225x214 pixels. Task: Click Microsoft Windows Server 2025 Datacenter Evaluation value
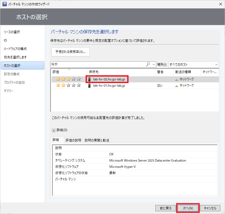coord(148,160)
